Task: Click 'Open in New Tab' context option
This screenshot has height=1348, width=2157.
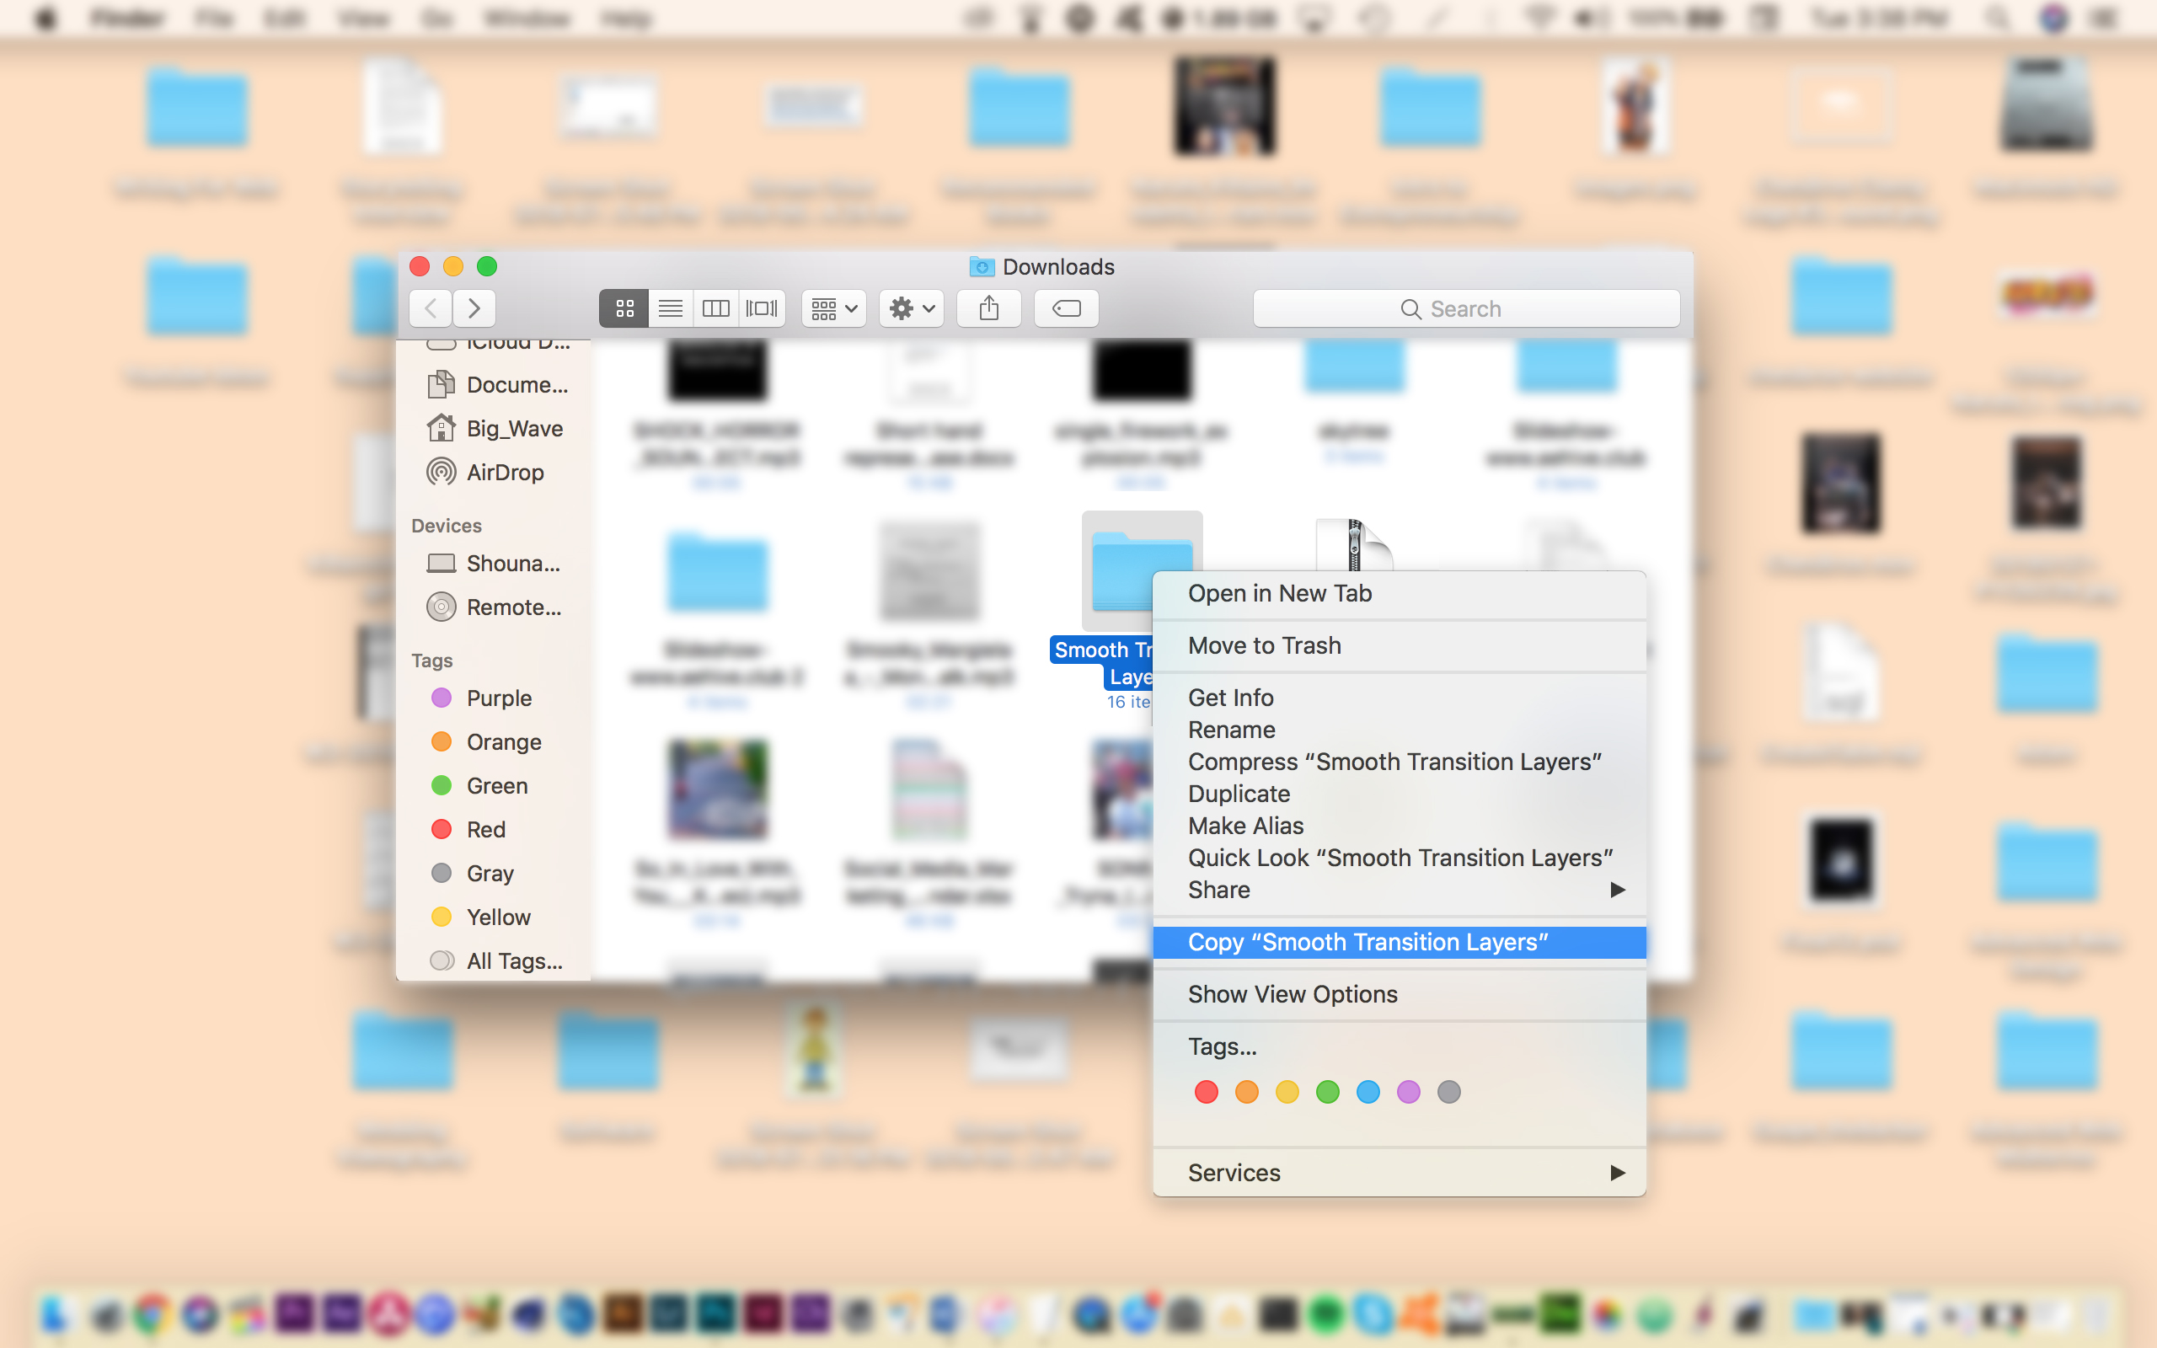Action: [1282, 591]
